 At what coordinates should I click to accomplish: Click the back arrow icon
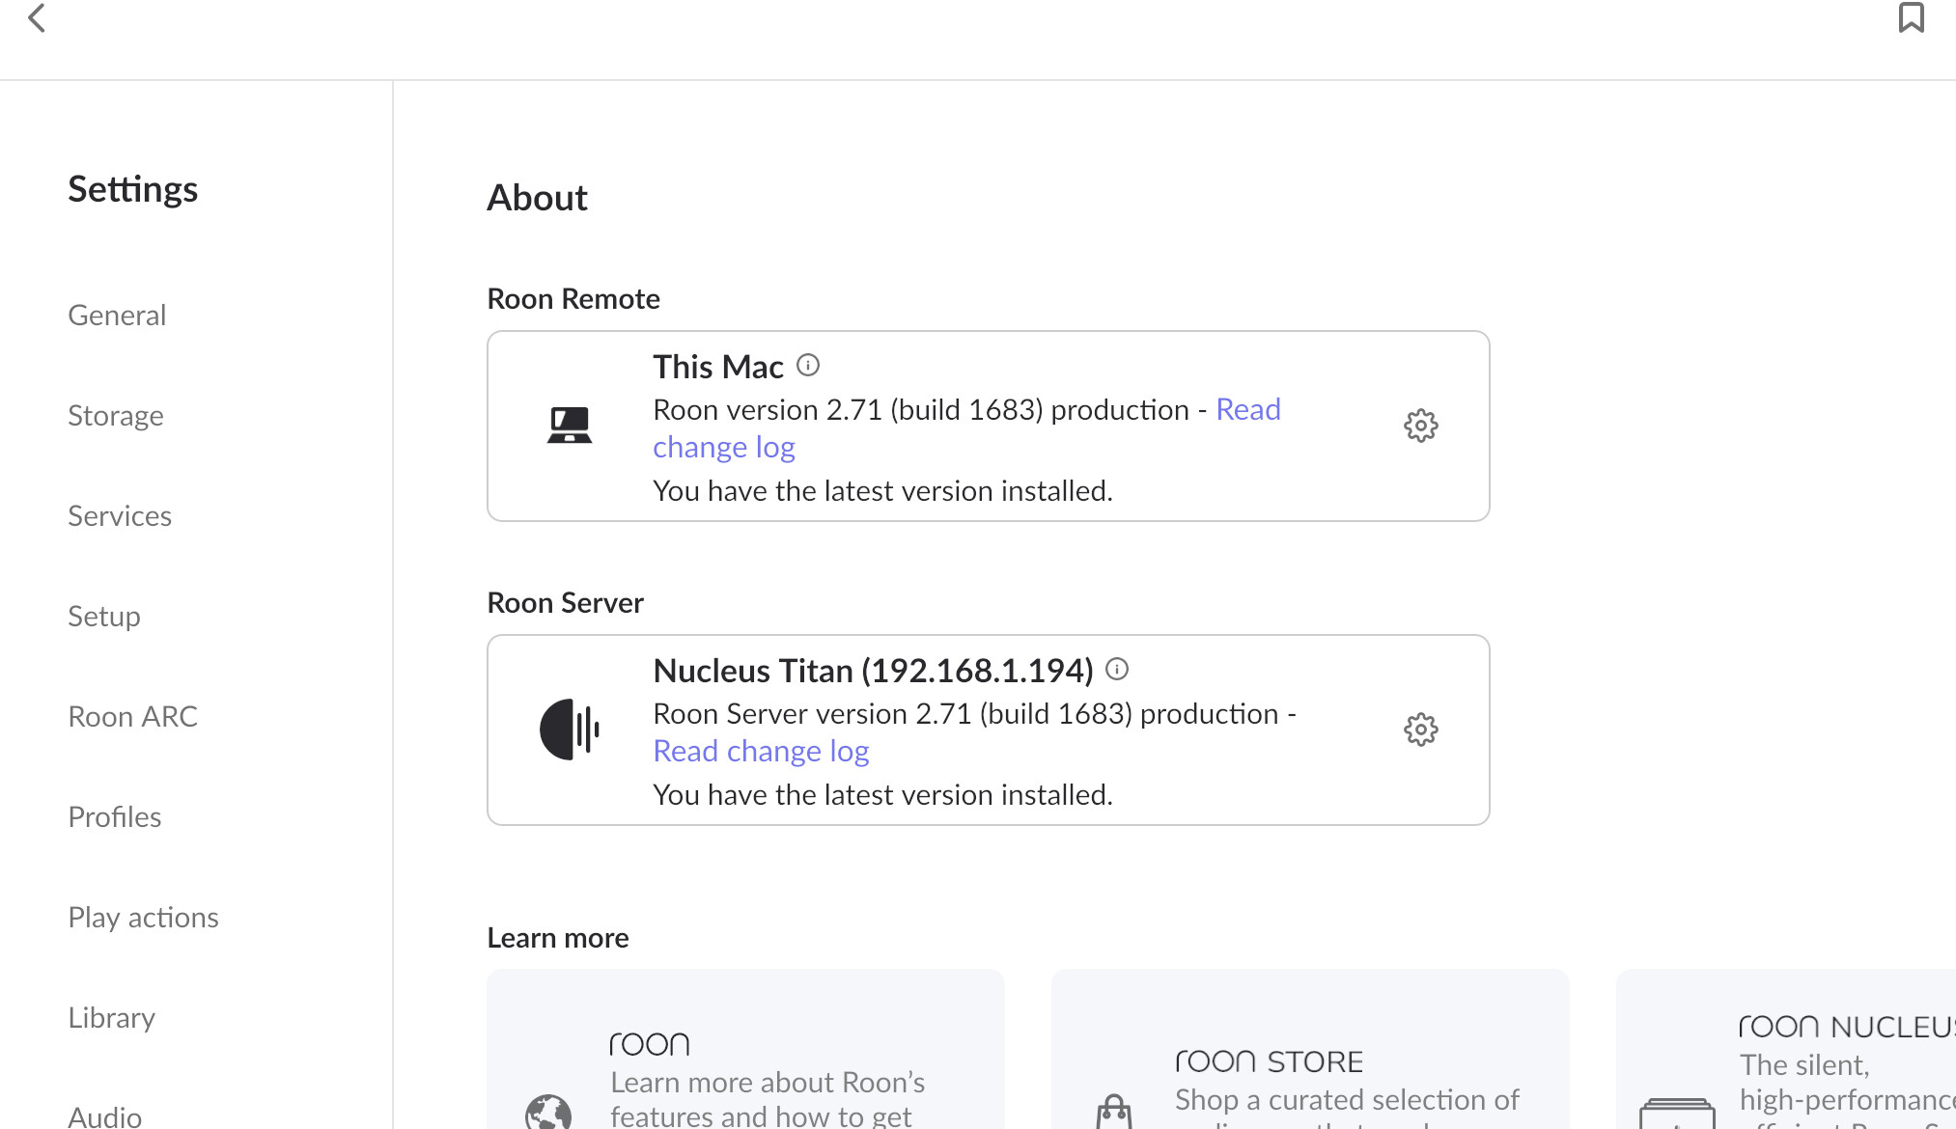37,17
